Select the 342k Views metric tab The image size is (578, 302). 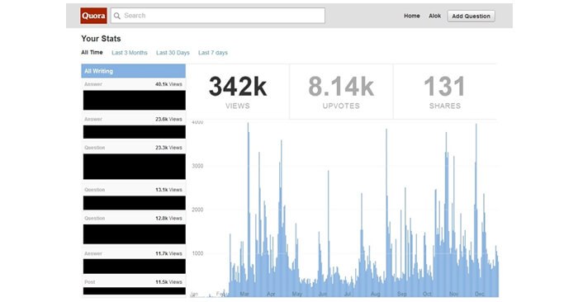(238, 92)
